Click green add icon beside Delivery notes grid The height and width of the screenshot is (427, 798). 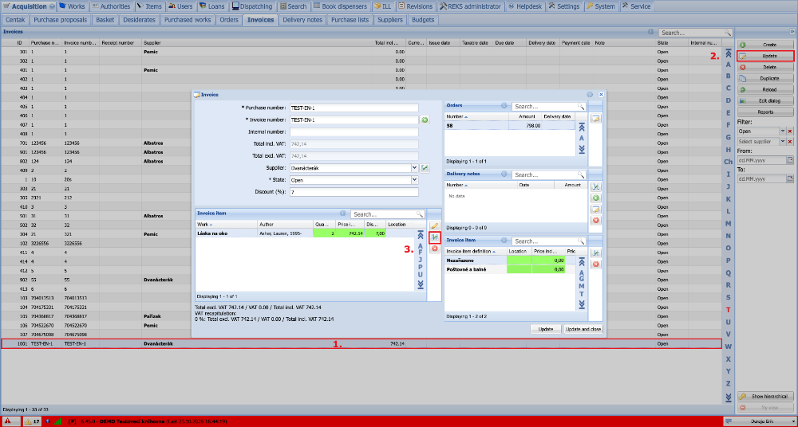click(x=596, y=198)
